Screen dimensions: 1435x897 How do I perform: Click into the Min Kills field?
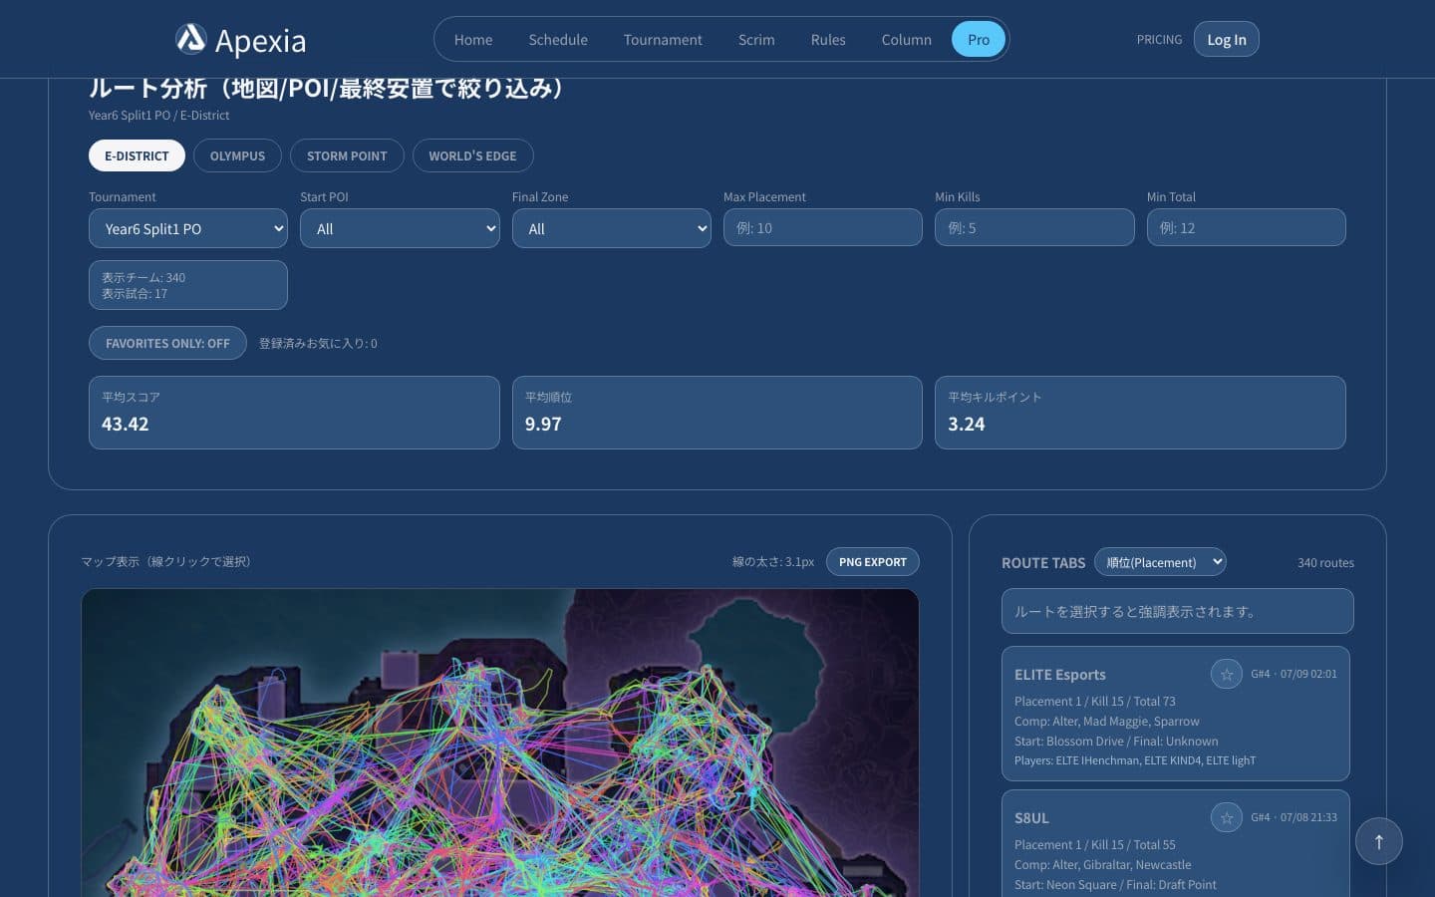pos(1034,227)
